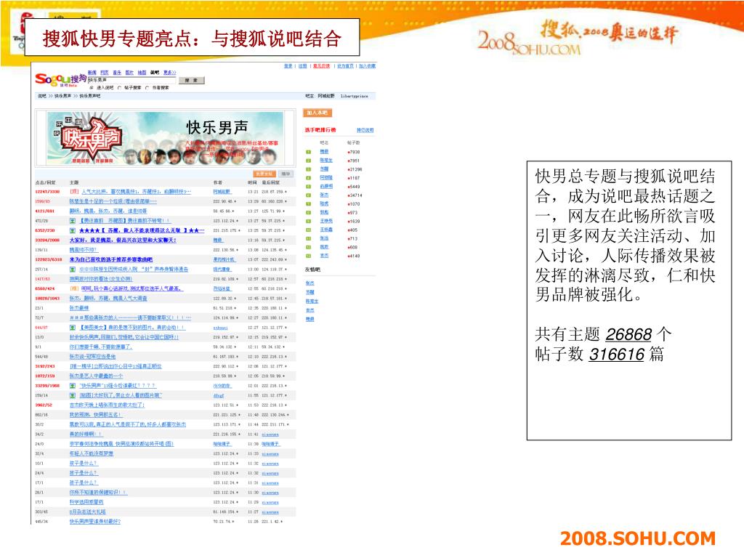Open 孩子是什么？ thread in 24/4 row
The image size is (744, 558).
tap(84, 473)
